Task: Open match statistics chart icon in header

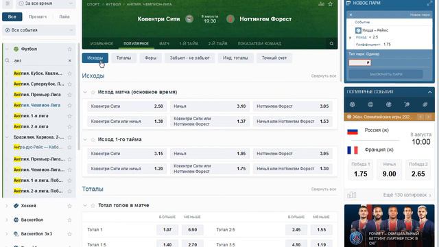Action: coord(322,4)
